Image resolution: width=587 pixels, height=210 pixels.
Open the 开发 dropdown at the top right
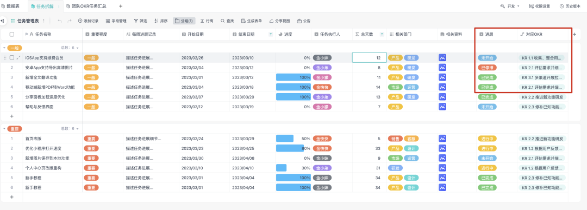point(510,6)
